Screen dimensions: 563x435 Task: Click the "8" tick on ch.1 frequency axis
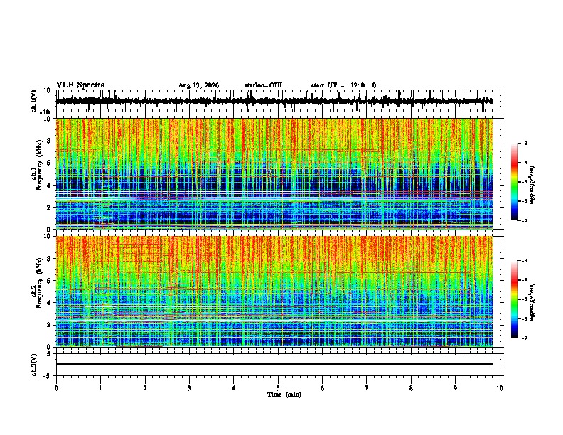50,141
